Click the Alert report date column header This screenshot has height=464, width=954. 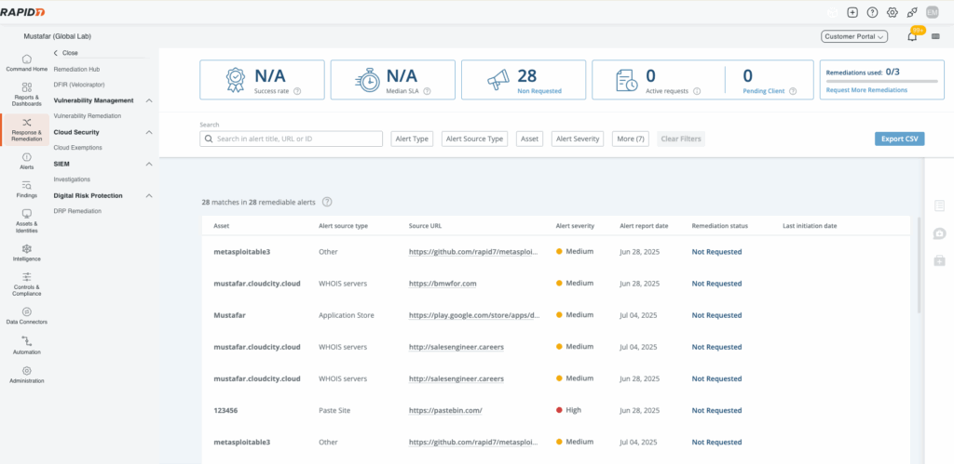click(x=644, y=226)
